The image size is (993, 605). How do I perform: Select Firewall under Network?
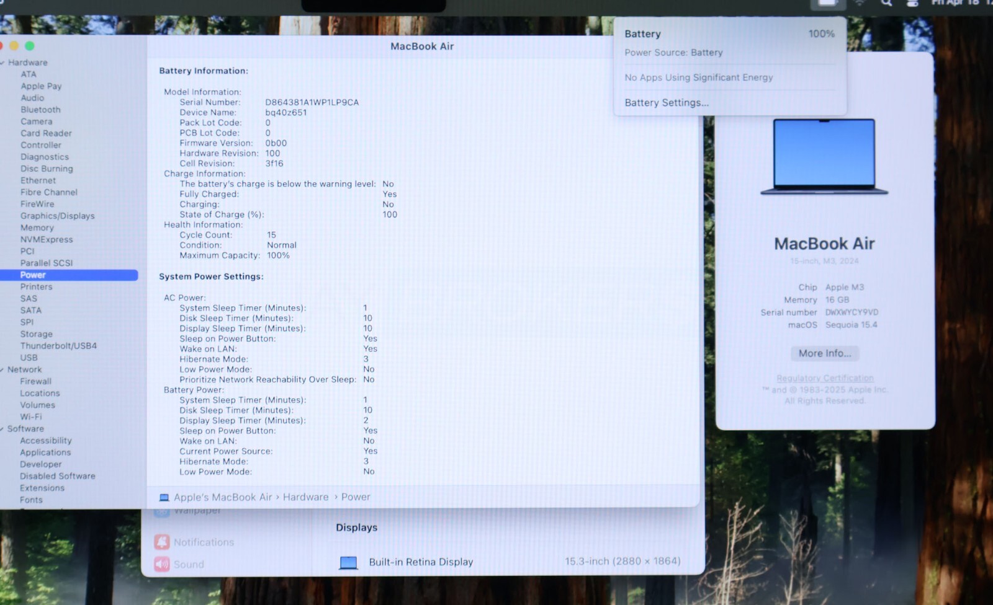coord(35,381)
